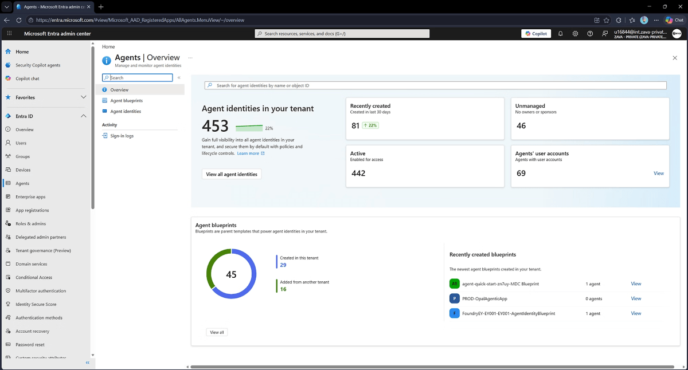
Task: Open the app launcher waffle icon
Action: click(x=9, y=34)
